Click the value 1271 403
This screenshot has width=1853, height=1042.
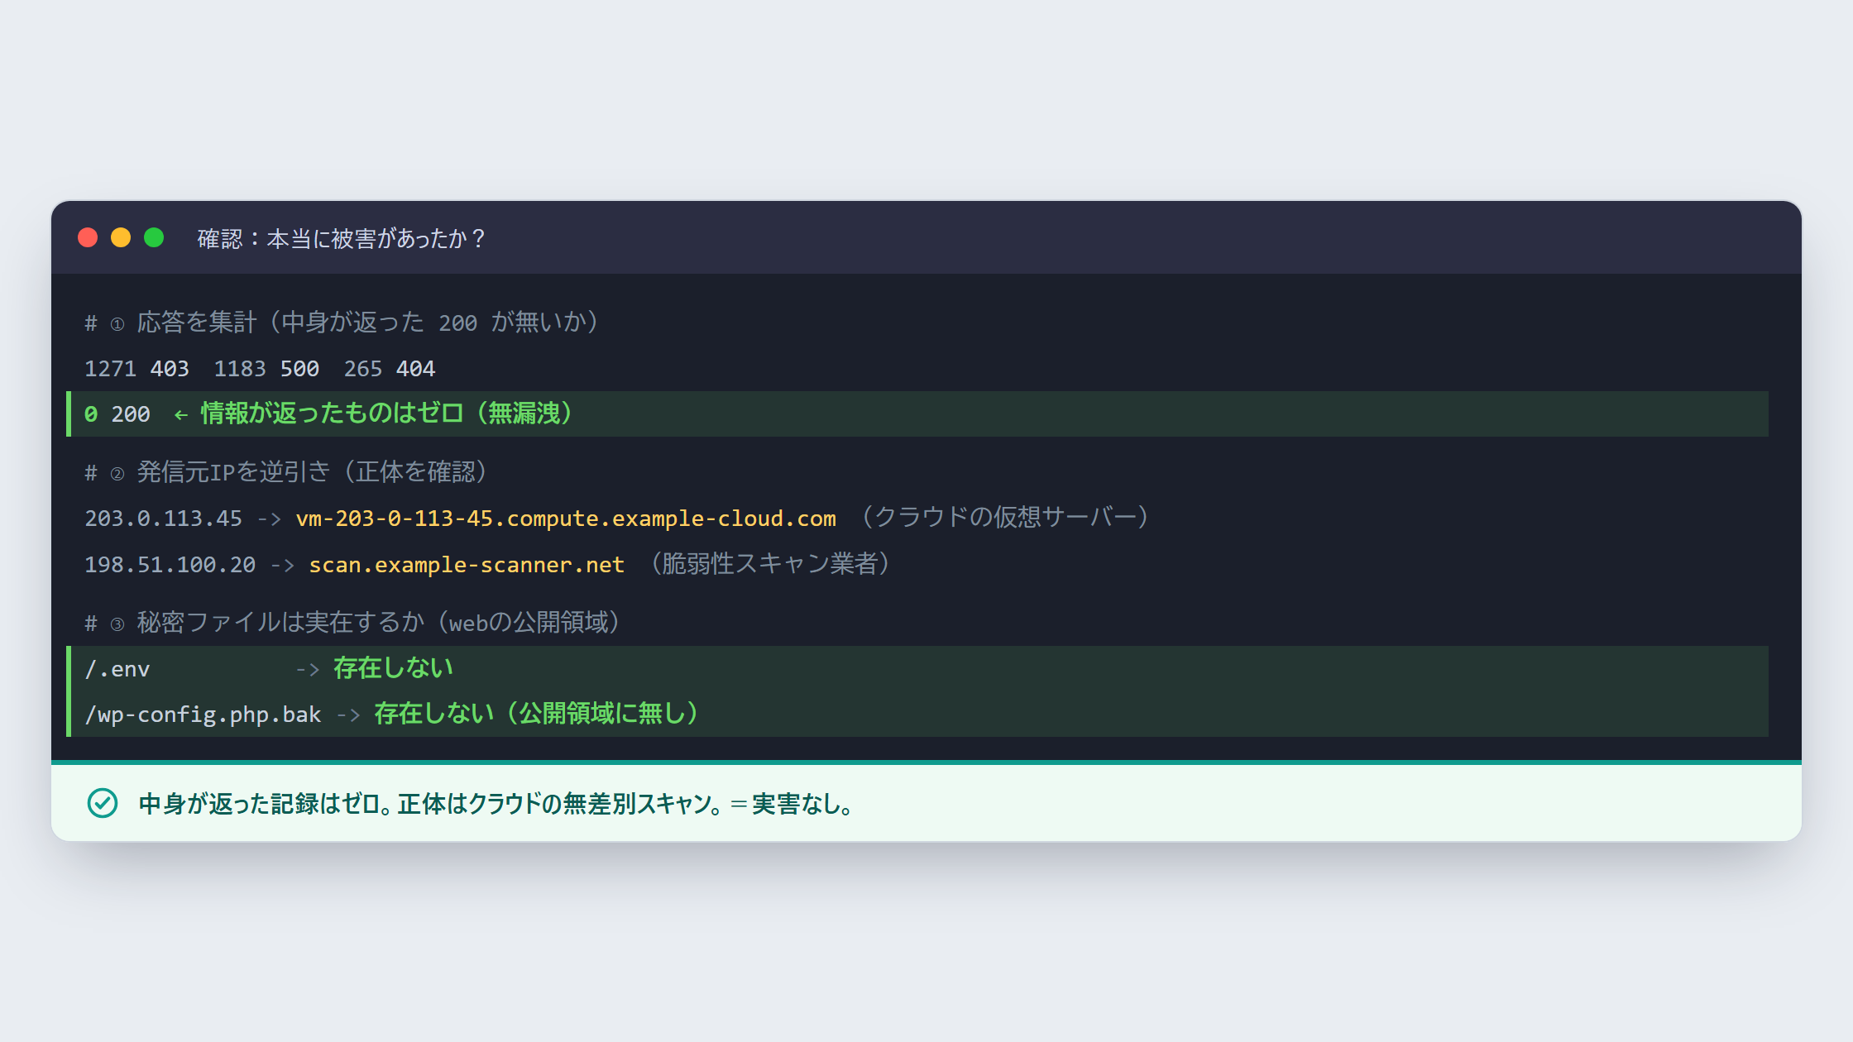pyautogui.click(x=136, y=369)
